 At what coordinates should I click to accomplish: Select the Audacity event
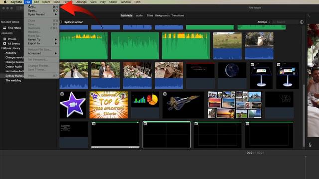click(11, 53)
